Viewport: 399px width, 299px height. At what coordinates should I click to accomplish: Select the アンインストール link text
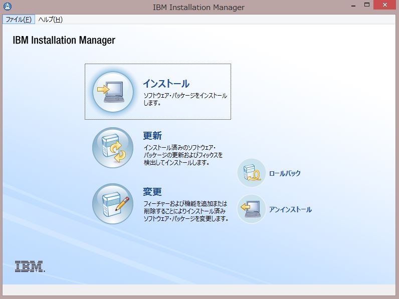point(290,209)
